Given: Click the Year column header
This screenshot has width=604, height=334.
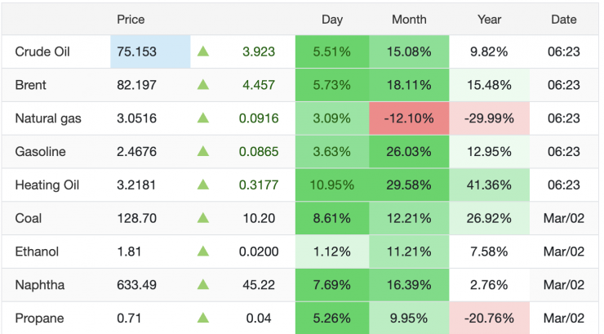Looking at the screenshot, I should click(x=489, y=19).
